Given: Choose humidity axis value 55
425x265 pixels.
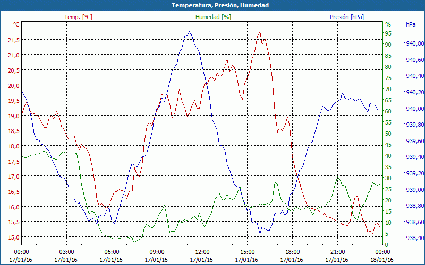Looking at the screenshot, I should [388, 122].
